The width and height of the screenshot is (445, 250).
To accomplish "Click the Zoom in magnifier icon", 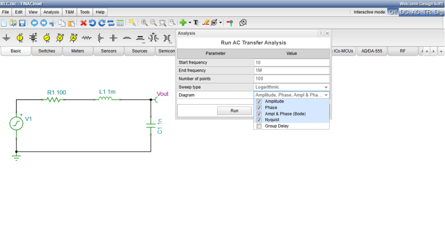I will coord(144,23).
